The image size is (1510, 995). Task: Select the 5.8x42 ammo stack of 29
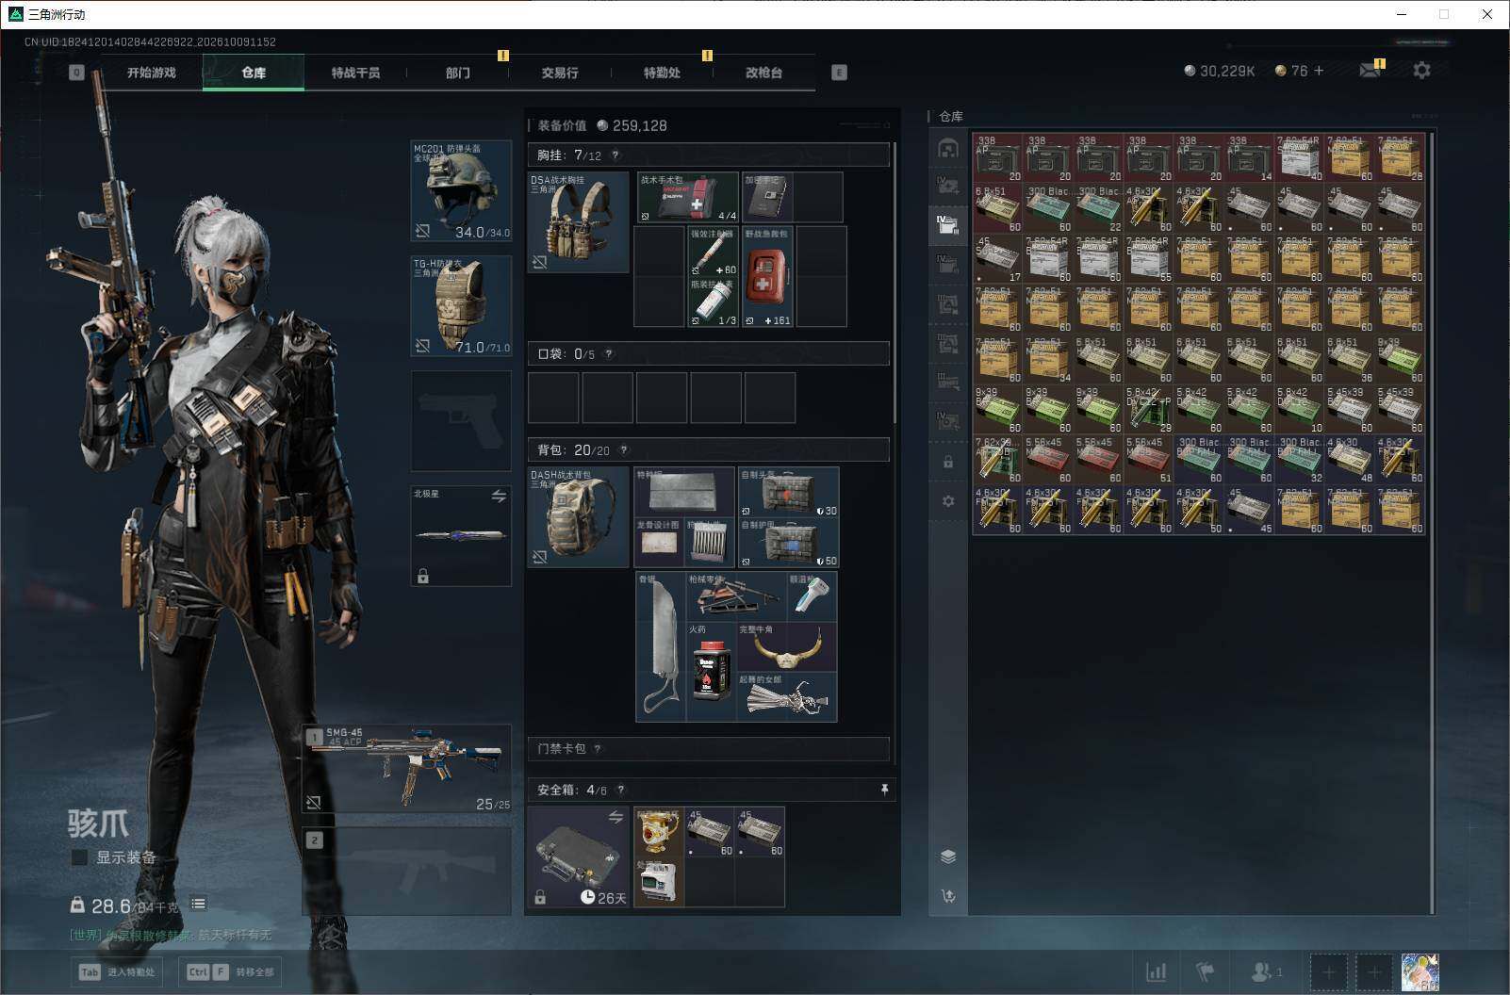tap(1149, 409)
